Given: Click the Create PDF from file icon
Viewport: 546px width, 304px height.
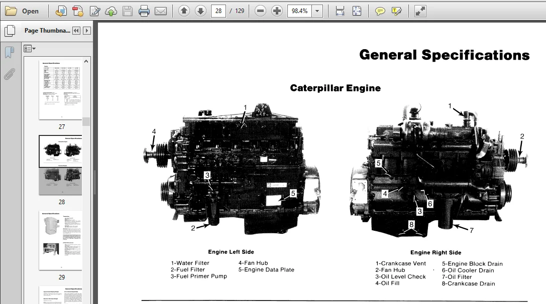Looking at the screenshot, I should click(61, 11).
